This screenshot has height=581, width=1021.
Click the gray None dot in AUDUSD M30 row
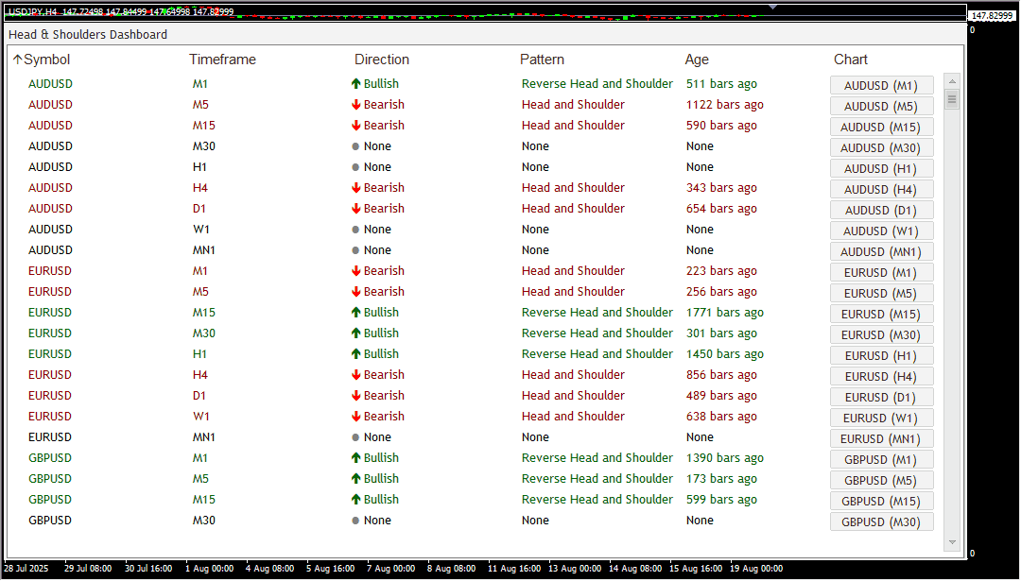pos(355,146)
